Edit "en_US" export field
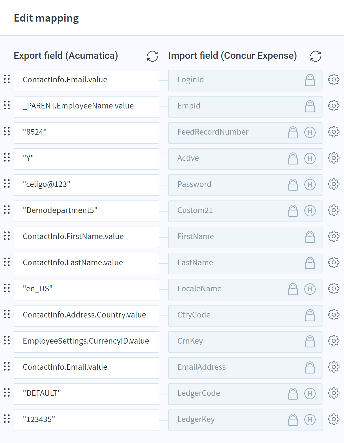 [x=86, y=290]
